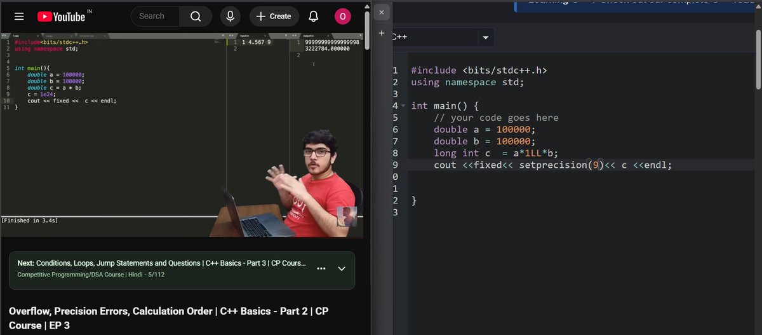Click the closing brace line in right editor
Image resolution: width=762 pixels, height=335 pixels.
point(414,200)
